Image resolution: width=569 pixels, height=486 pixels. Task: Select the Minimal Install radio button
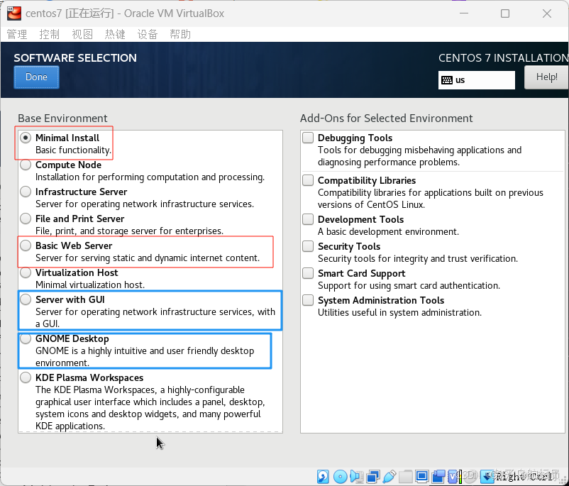26,138
